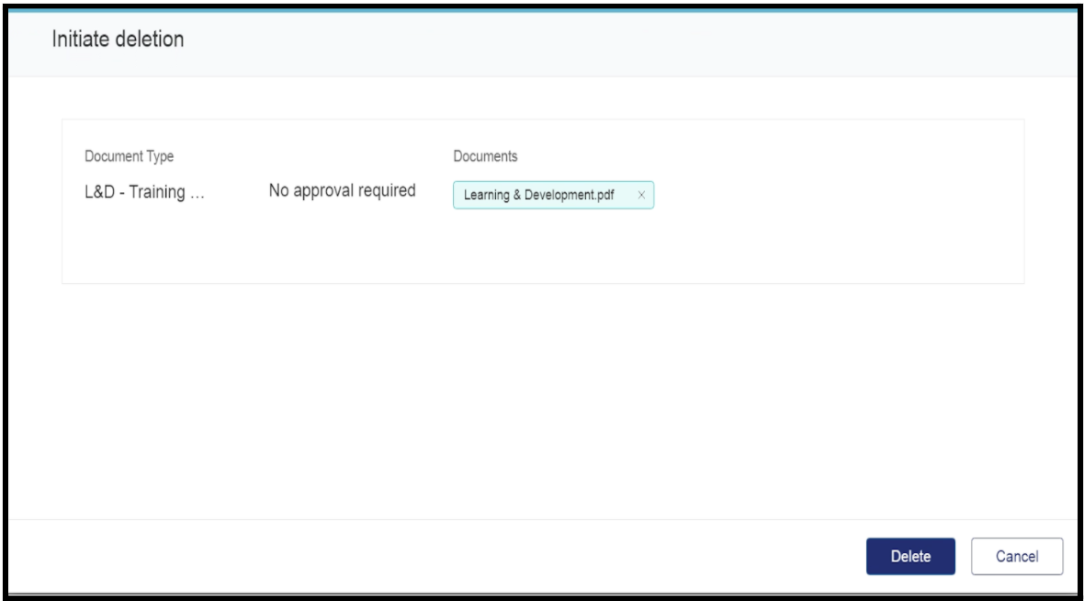Image resolution: width=1084 pixels, height=601 pixels.
Task: Click empty dialog body below the document panel
Action: point(542,395)
